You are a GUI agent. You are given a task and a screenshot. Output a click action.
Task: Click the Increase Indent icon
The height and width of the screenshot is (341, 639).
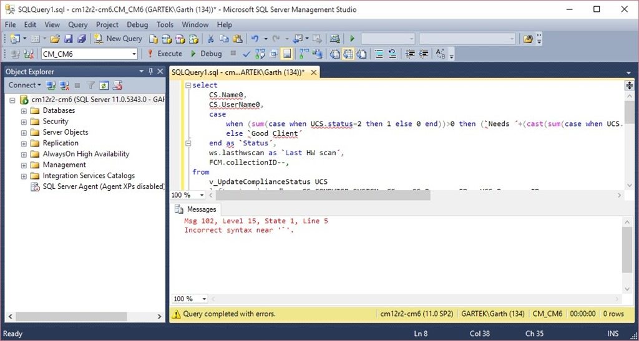tap(424, 54)
